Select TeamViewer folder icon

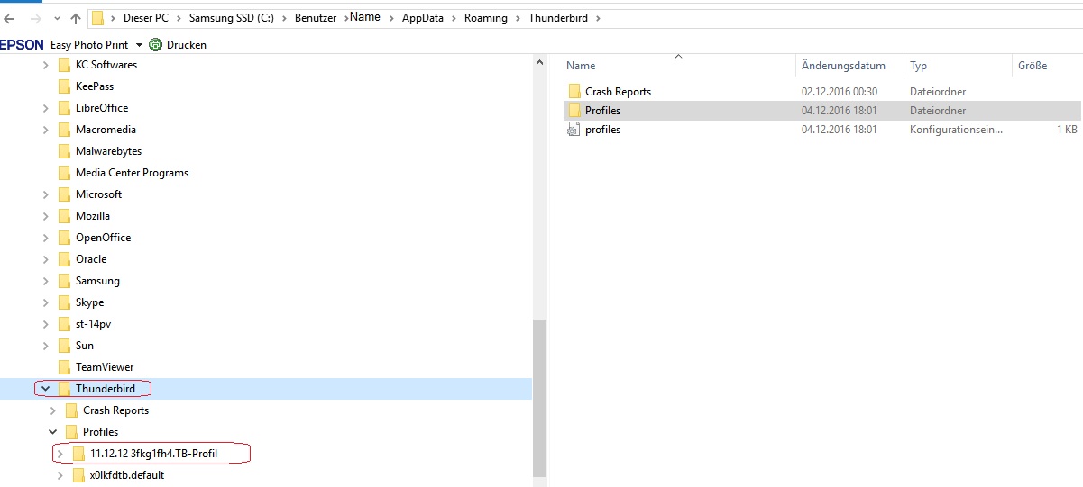pyautogui.click(x=64, y=367)
